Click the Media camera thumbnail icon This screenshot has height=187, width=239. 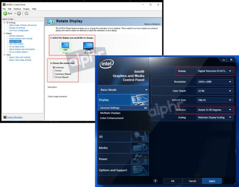click(140, 148)
